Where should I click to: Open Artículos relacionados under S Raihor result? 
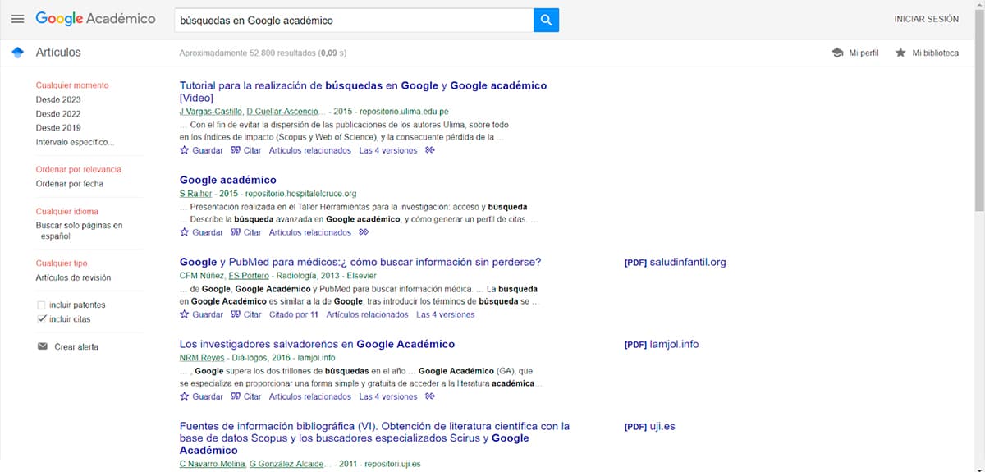[x=310, y=232]
